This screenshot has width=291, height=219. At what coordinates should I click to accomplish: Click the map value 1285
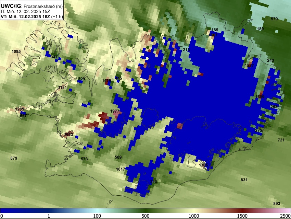coord(20,109)
